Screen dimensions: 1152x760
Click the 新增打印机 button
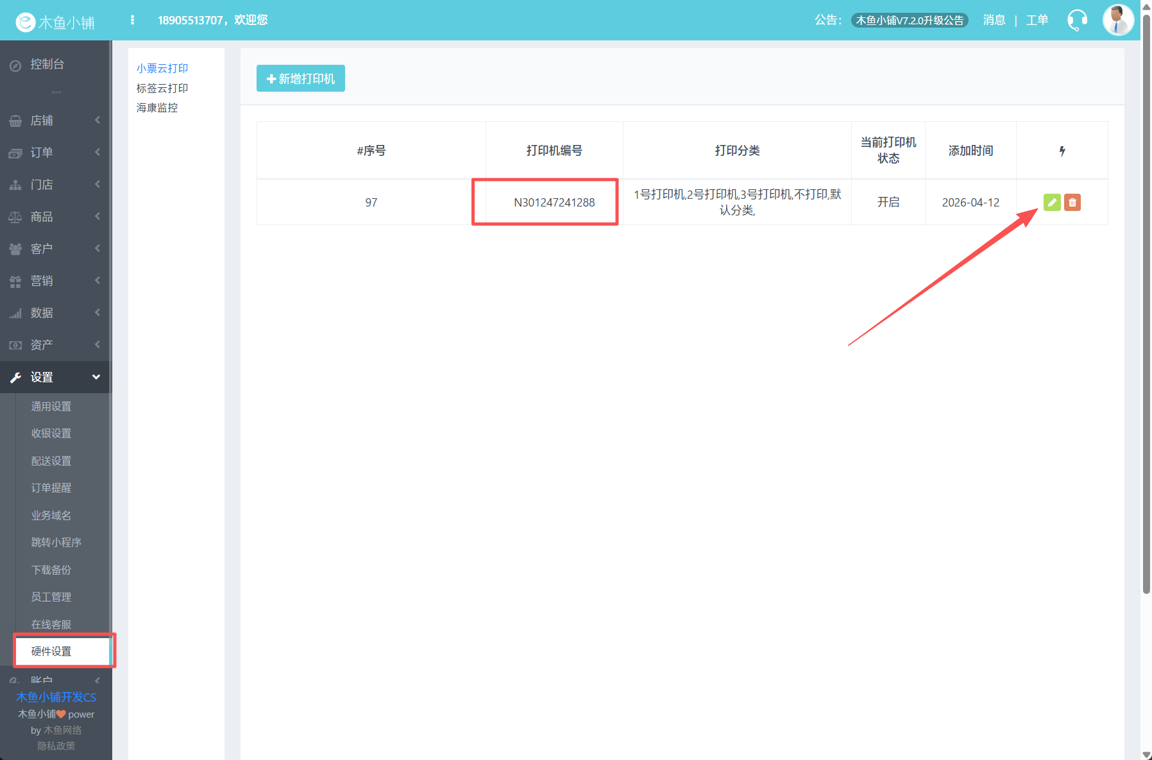pos(301,78)
